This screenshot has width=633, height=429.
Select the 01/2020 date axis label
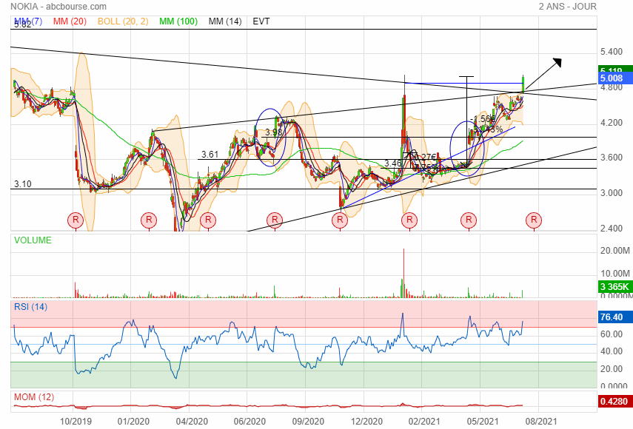click(x=133, y=422)
